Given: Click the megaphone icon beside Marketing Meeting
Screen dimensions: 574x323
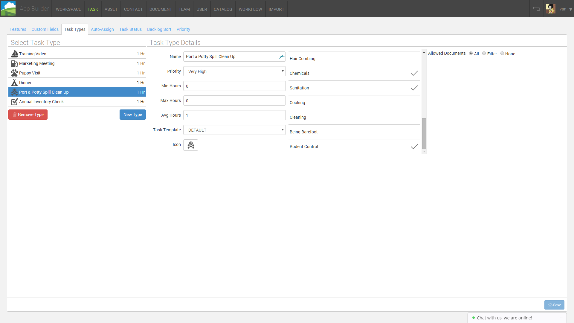Looking at the screenshot, I should pyautogui.click(x=14, y=63).
